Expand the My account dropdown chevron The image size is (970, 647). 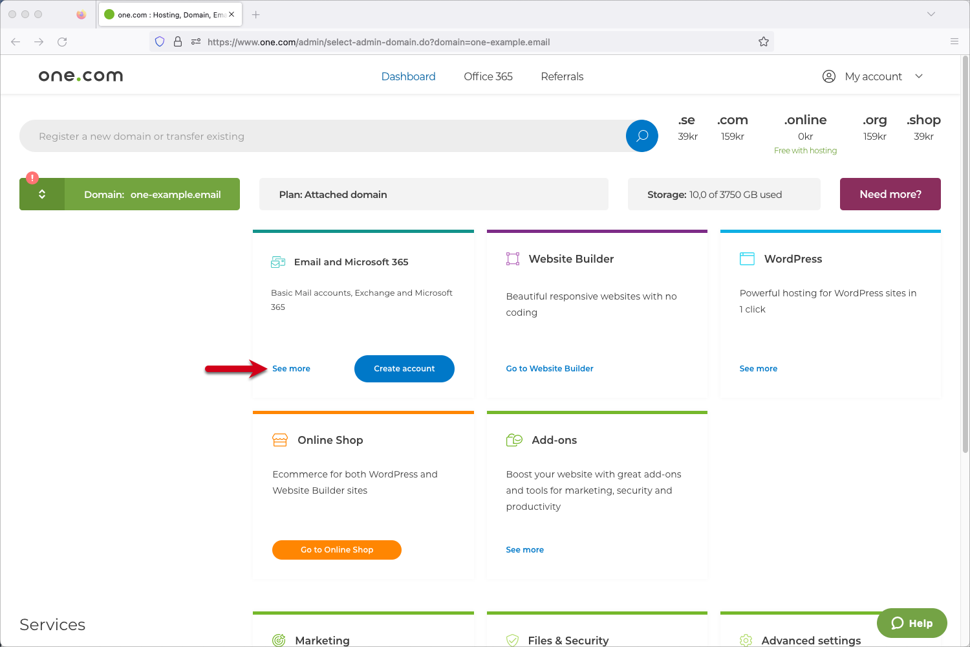(919, 76)
